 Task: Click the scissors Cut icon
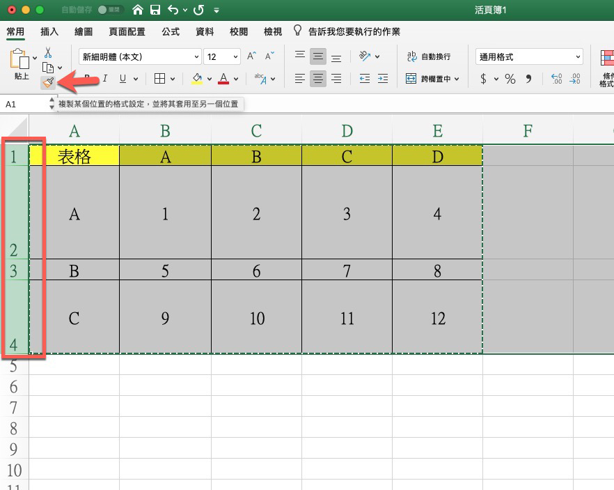coord(47,52)
